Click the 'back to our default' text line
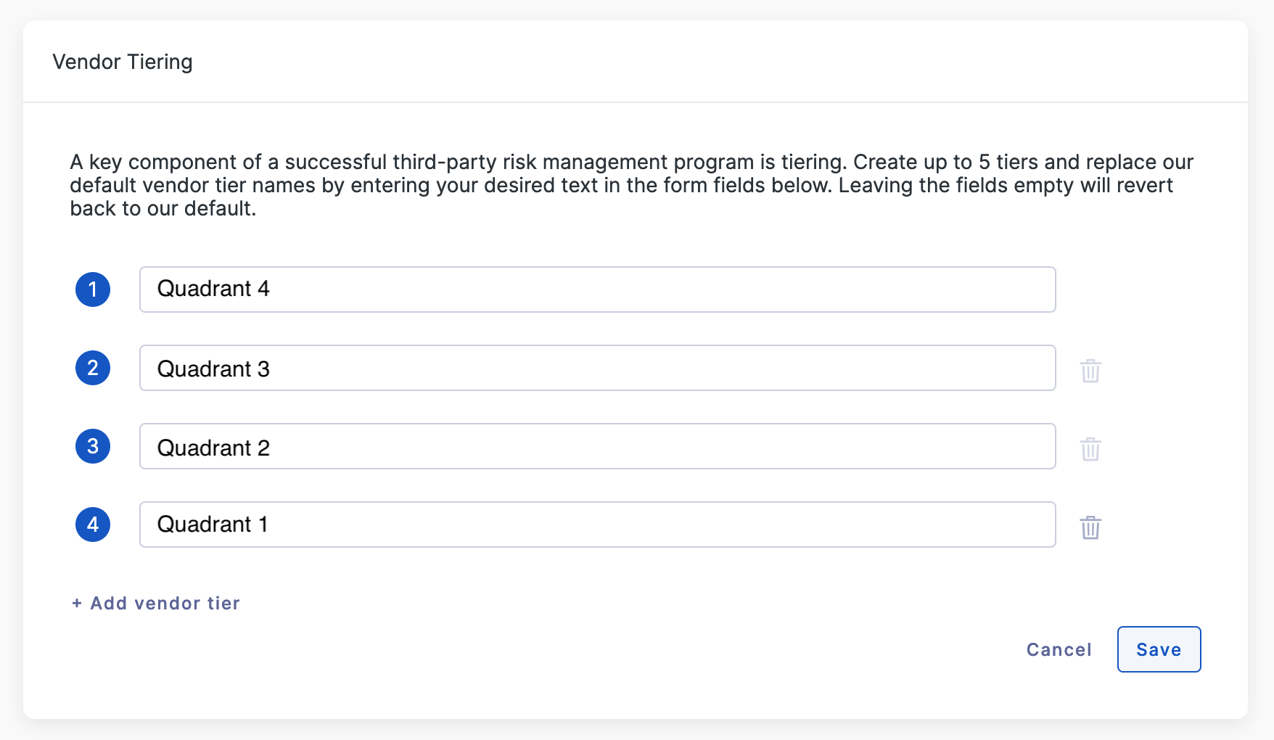 coord(163,208)
